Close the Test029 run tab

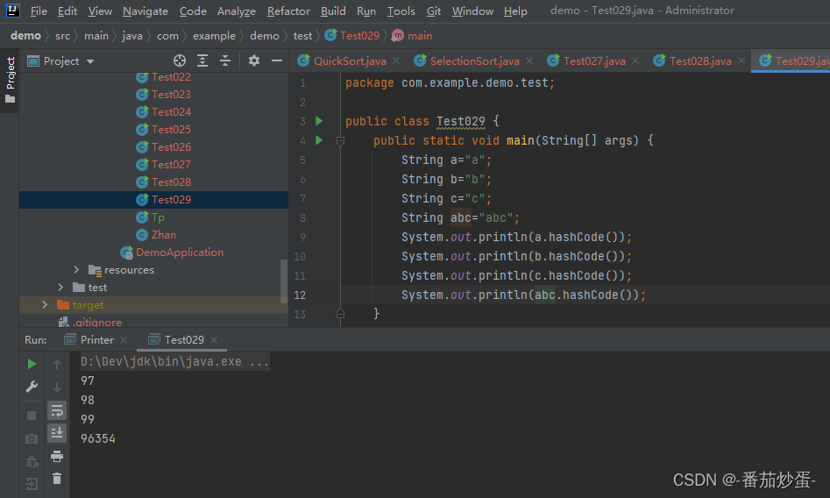(214, 340)
